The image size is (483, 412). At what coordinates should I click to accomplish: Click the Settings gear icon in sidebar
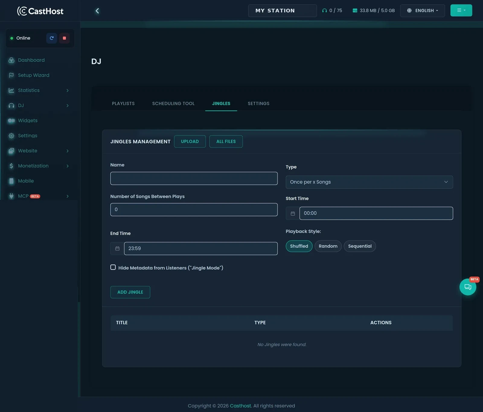click(11, 136)
